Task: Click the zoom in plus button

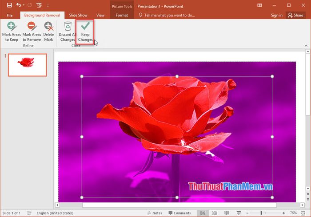Action: point(284,213)
